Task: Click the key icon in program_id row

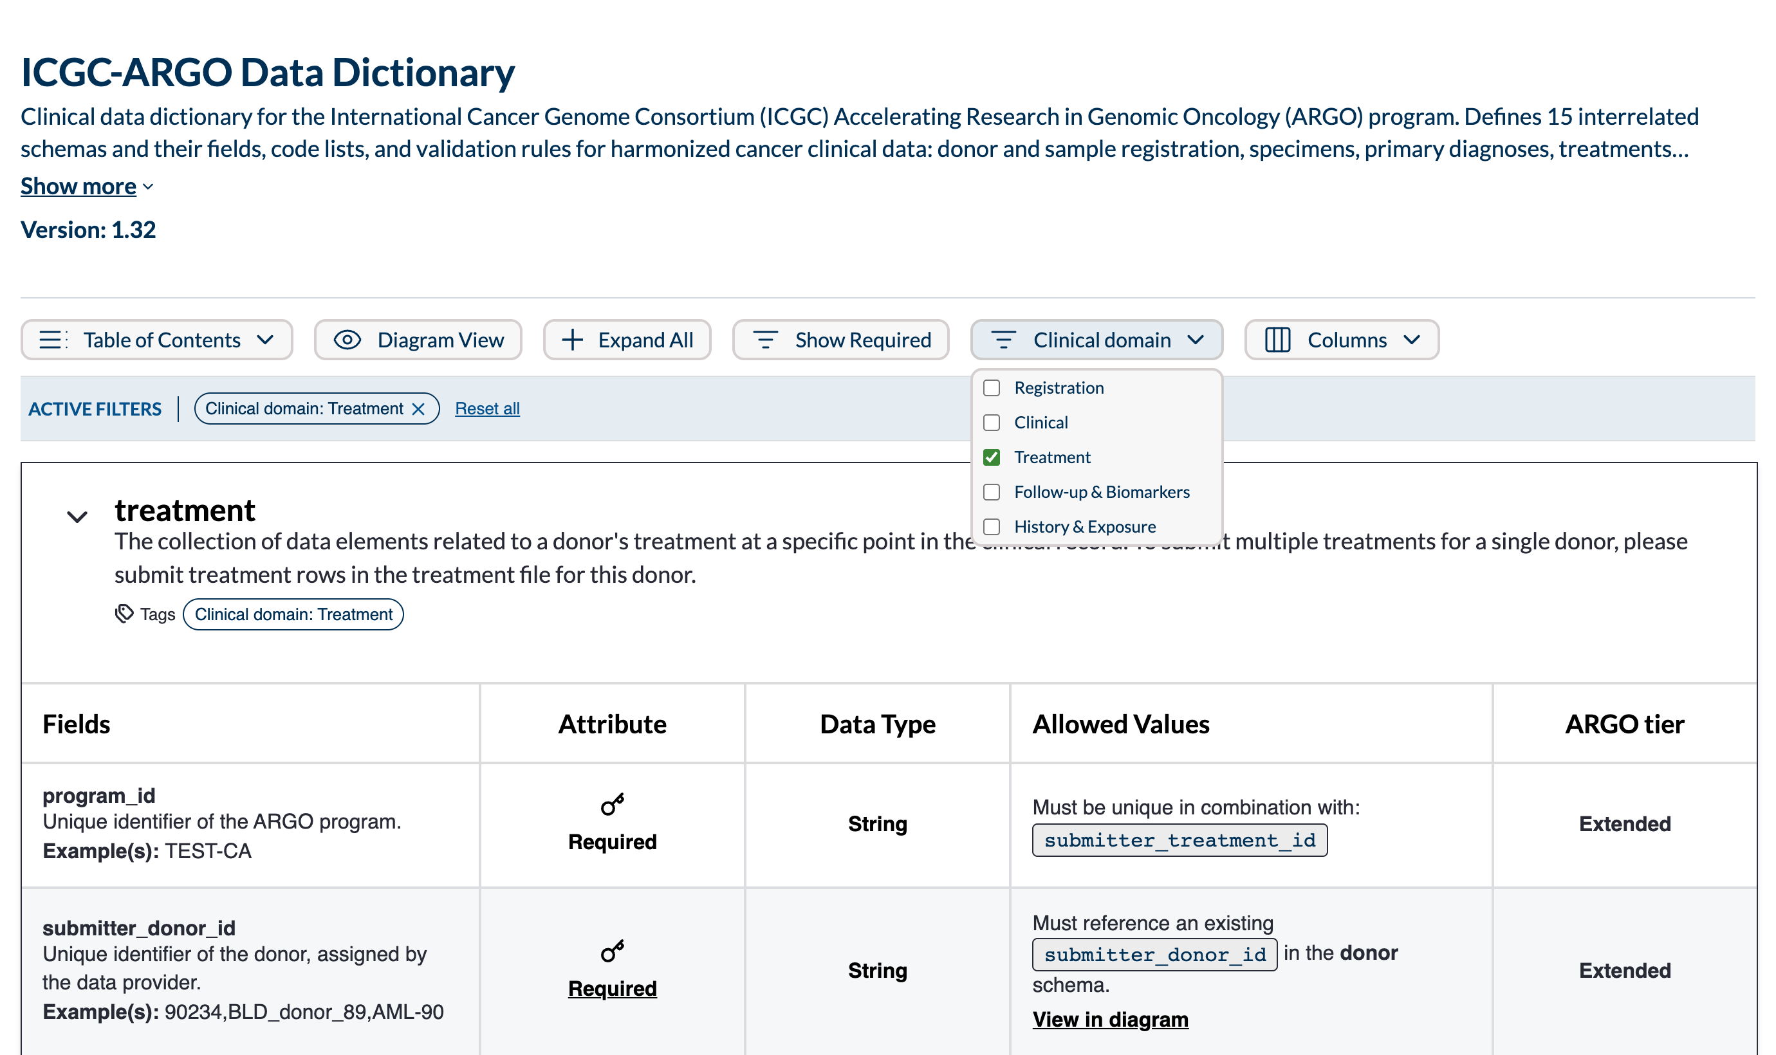Action: pyautogui.click(x=612, y=804)
